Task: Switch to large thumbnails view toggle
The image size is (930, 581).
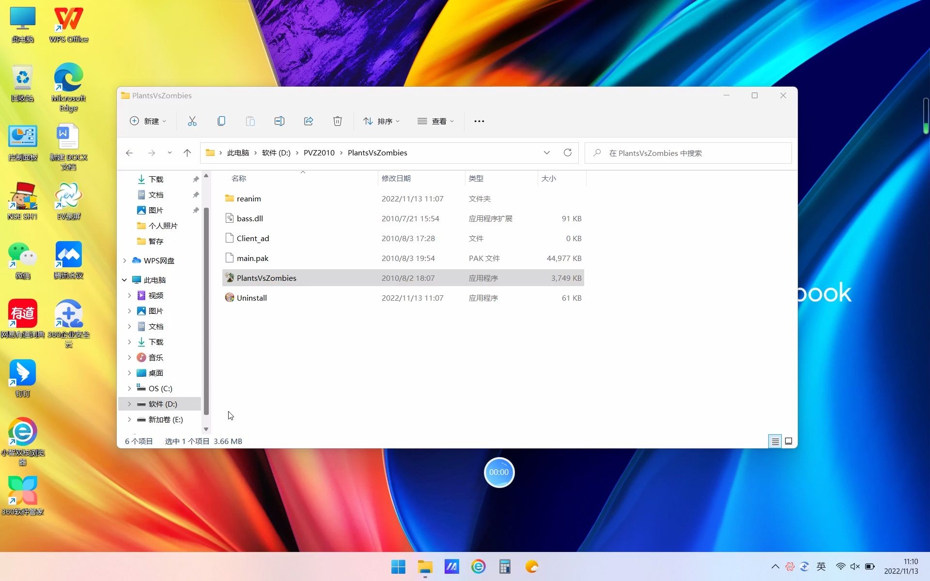Action: (789, 441)
